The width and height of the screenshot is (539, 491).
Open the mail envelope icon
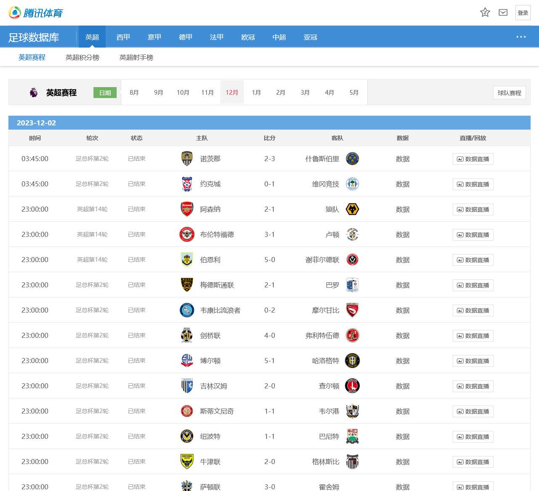(x=503, y=13)
